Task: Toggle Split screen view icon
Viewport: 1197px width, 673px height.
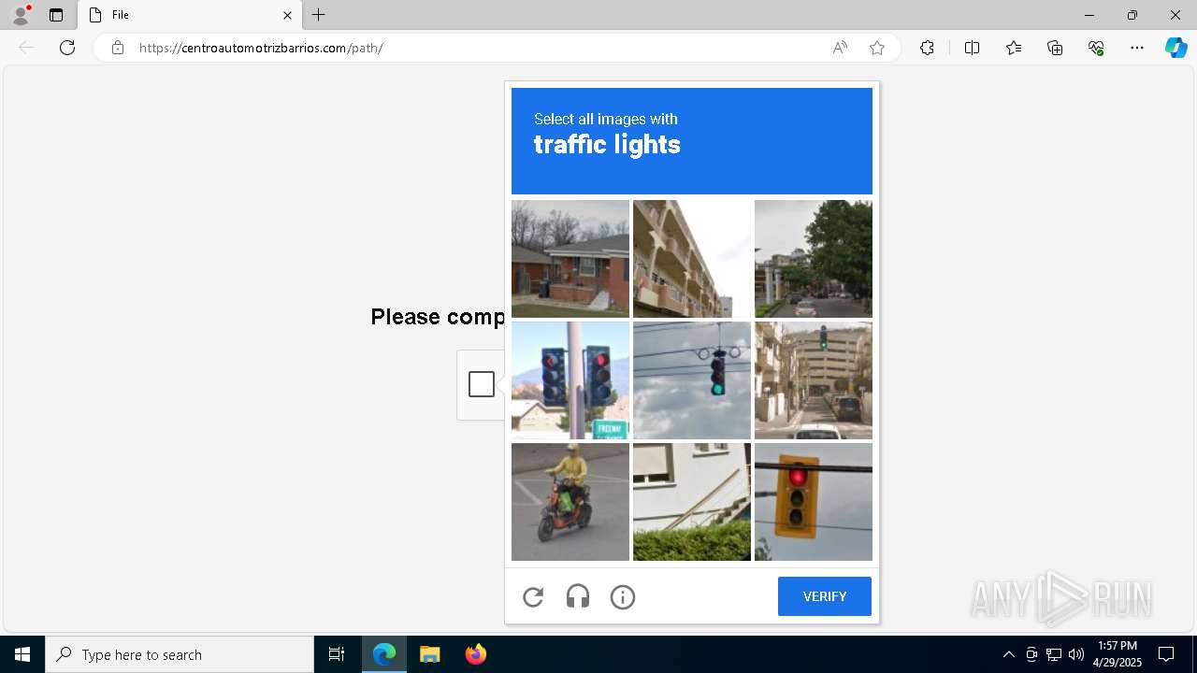Action: [972, 48]
